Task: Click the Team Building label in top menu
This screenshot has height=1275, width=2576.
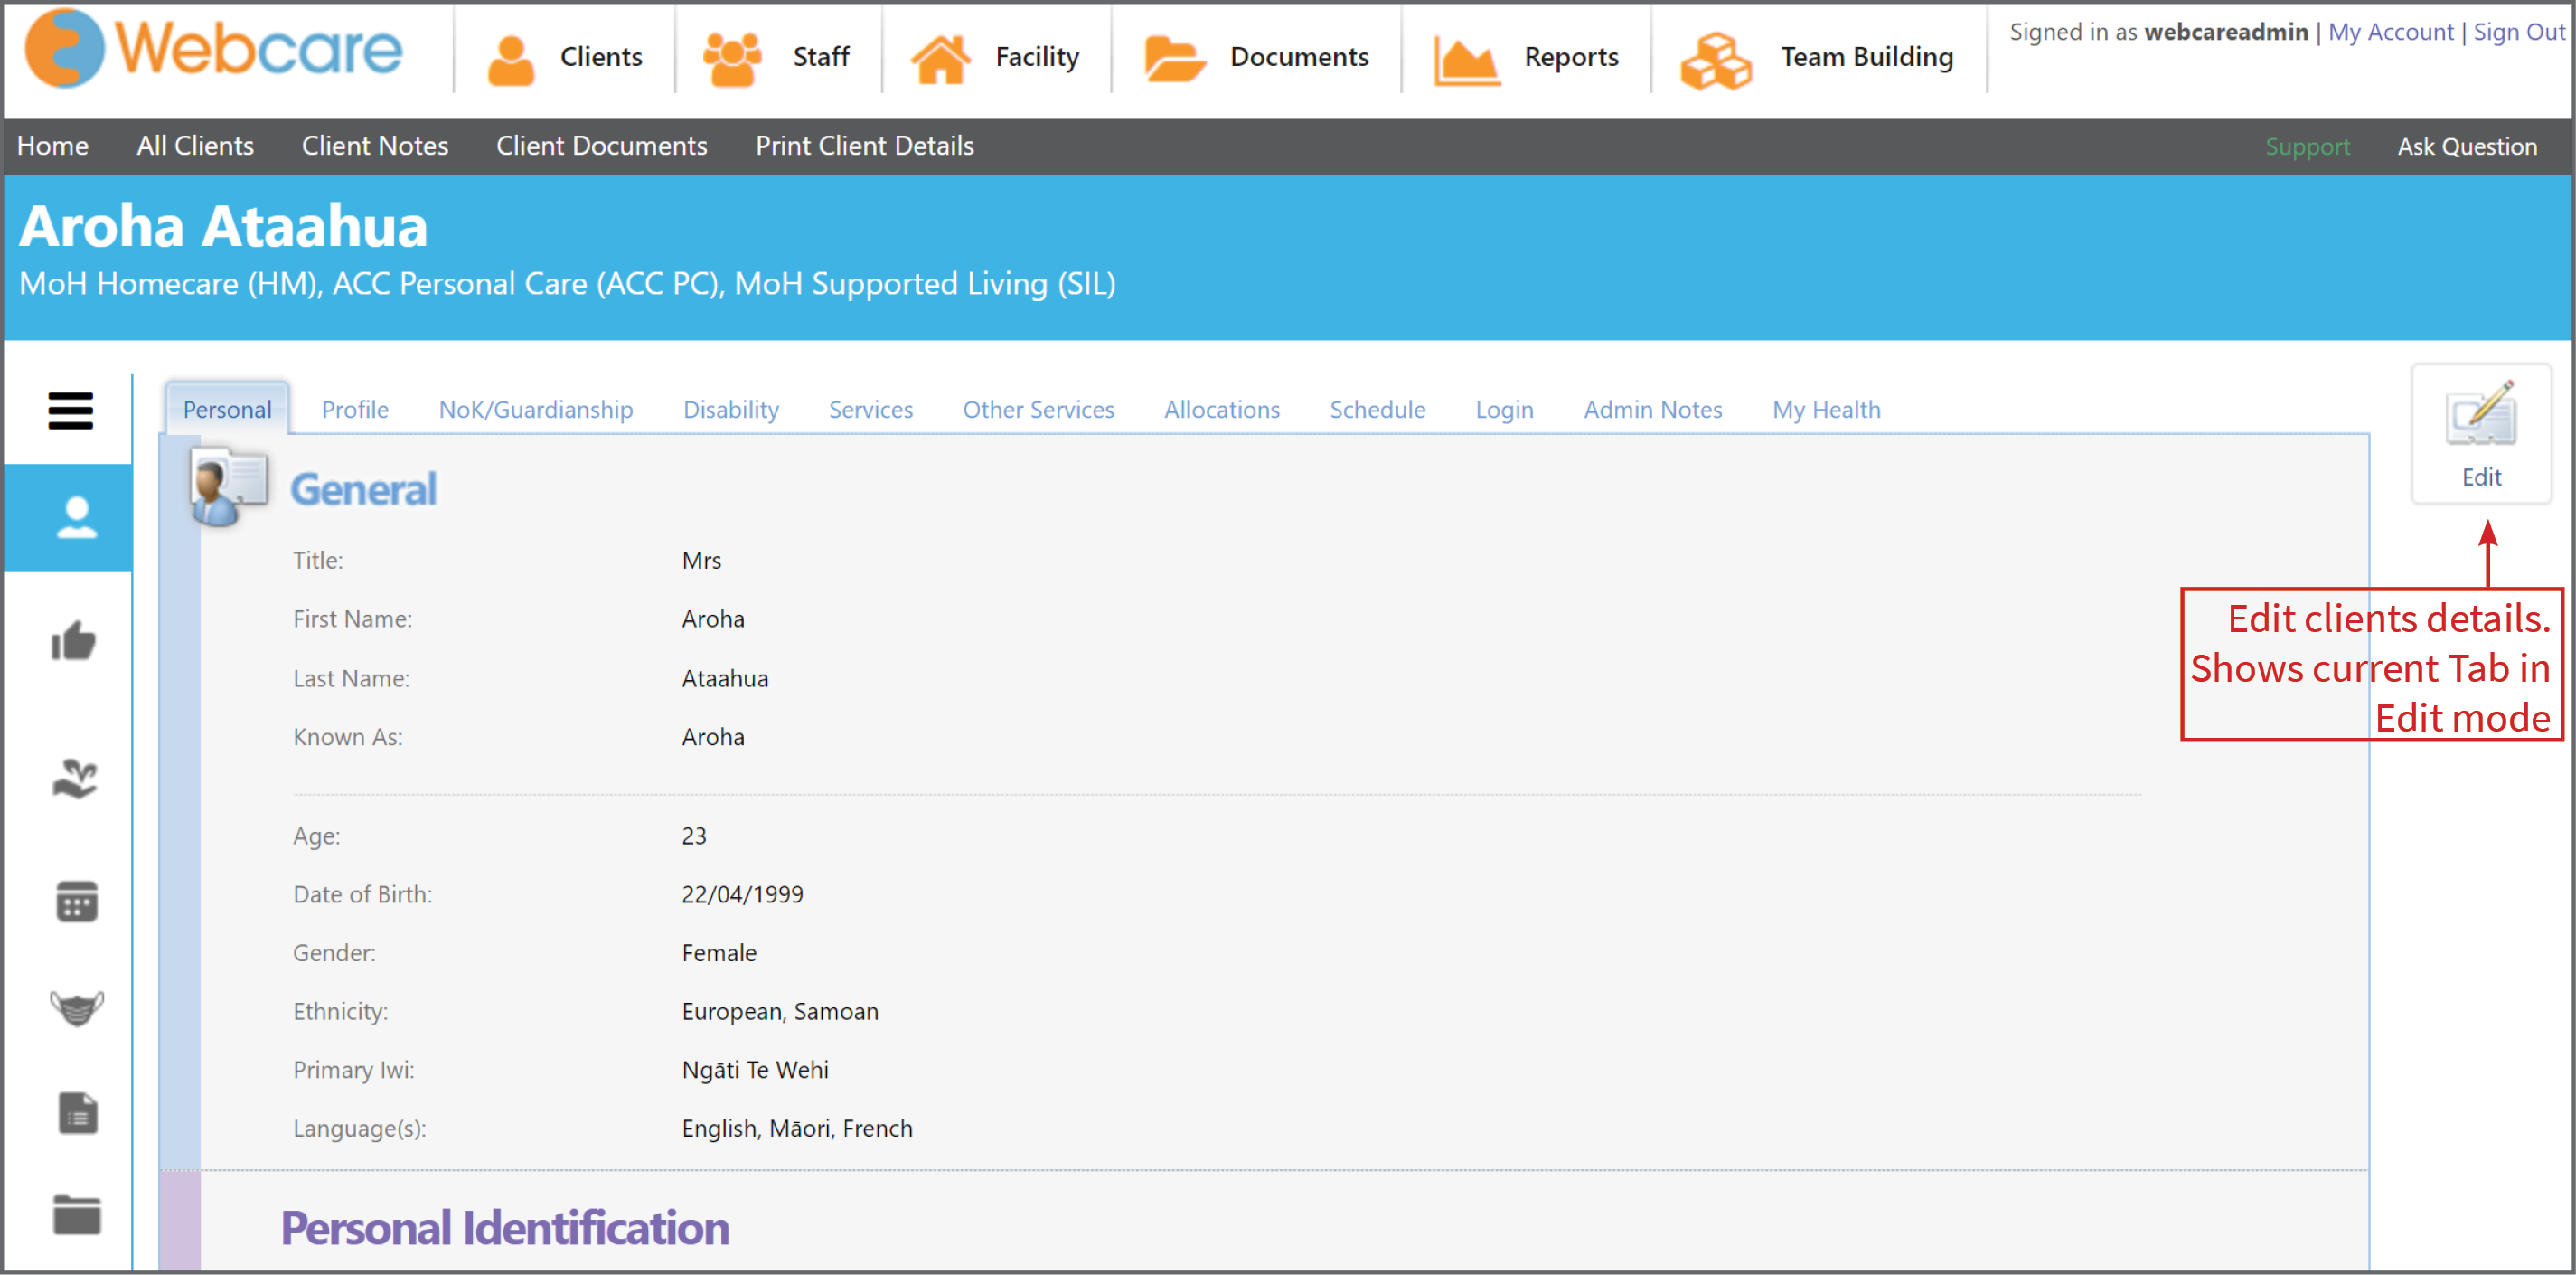Action: [1866, 57]
